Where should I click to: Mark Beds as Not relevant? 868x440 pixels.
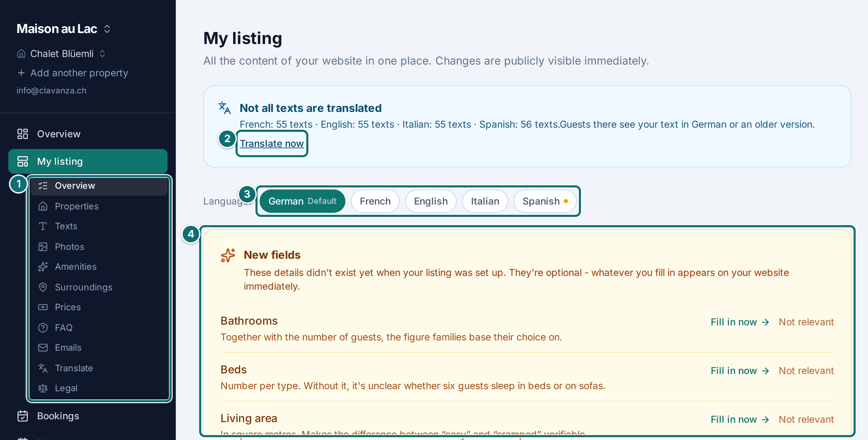click(806, 371)
